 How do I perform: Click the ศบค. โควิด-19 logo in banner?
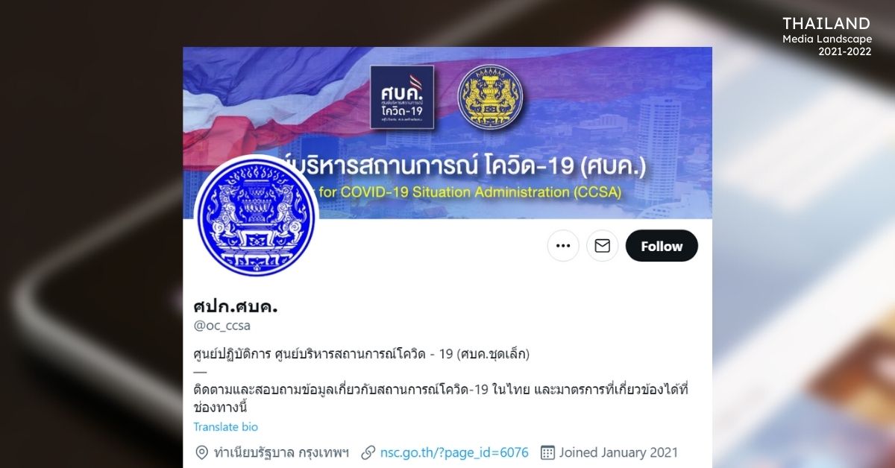click(402, 97)
